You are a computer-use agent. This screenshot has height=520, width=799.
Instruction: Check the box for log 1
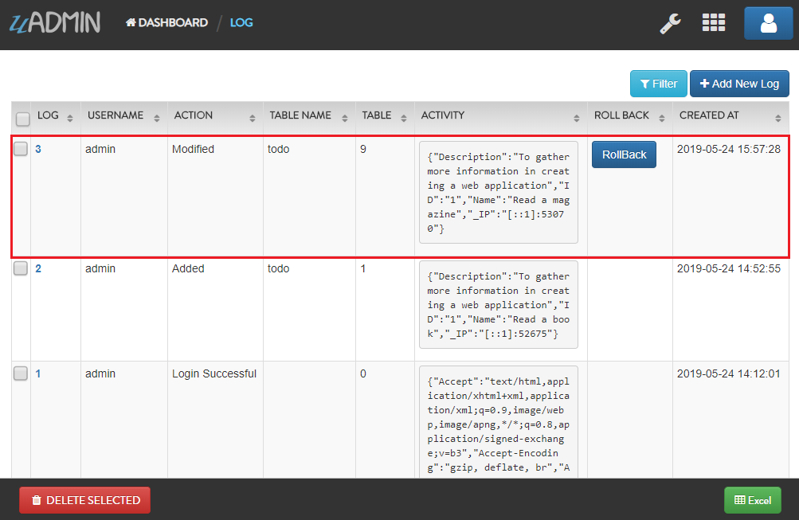pos(21,373)
